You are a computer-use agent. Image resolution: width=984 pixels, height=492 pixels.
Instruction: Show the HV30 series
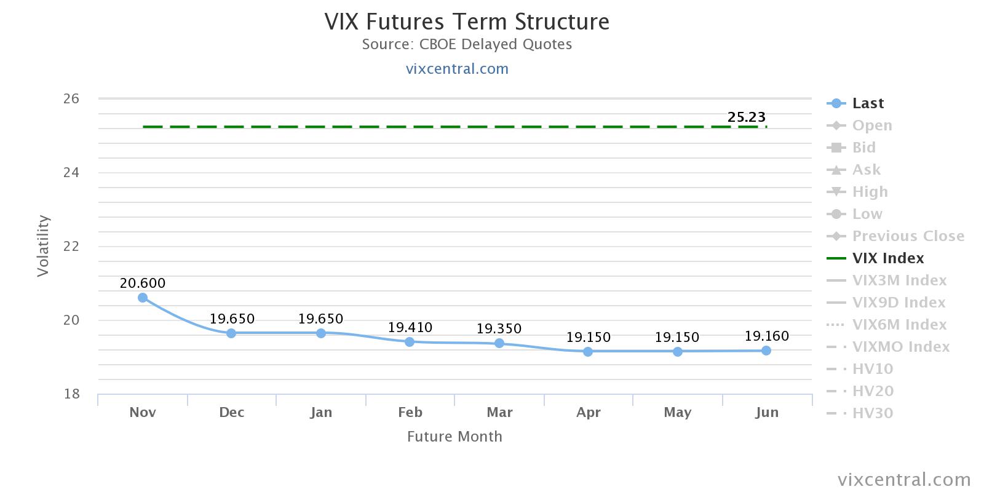pyautogui.click(x=872, y=413)
